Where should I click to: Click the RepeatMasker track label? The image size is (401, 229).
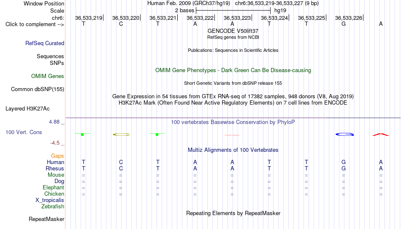[46, 219]
